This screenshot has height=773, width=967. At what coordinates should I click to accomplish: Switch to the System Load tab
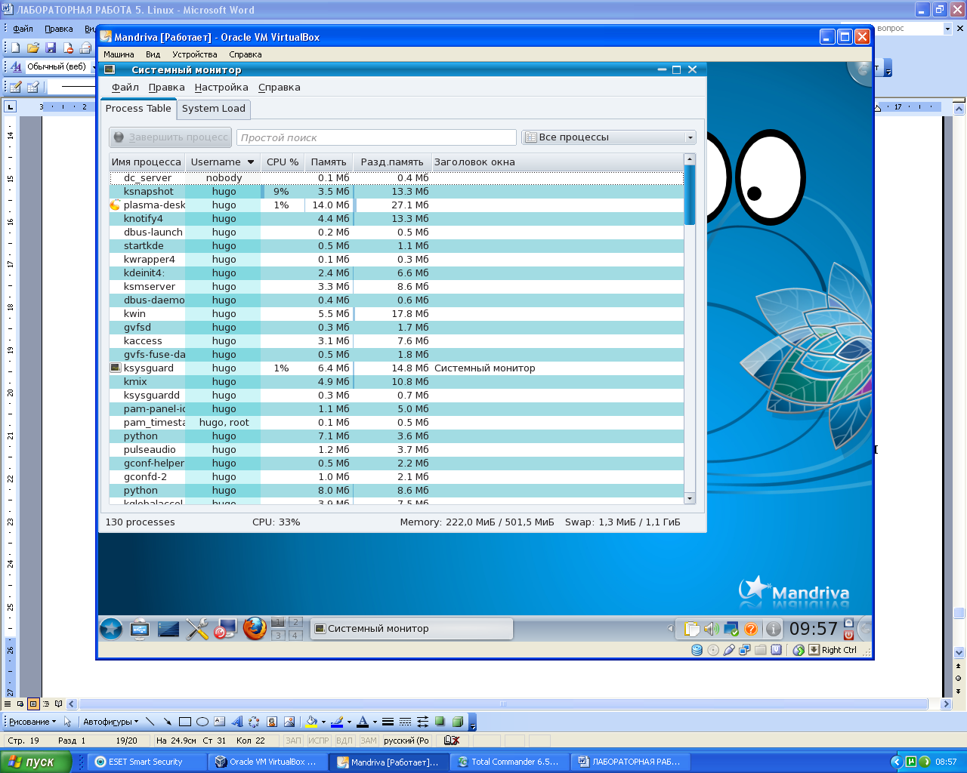[214, 109]
